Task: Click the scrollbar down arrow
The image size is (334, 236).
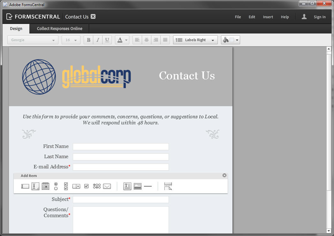Action: 329,231
